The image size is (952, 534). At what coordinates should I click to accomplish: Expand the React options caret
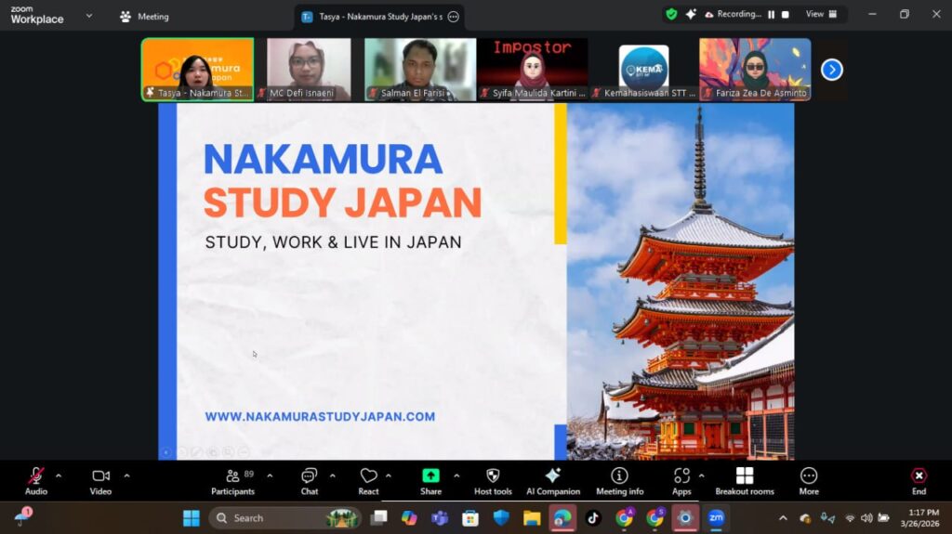(x=389, y=476)
